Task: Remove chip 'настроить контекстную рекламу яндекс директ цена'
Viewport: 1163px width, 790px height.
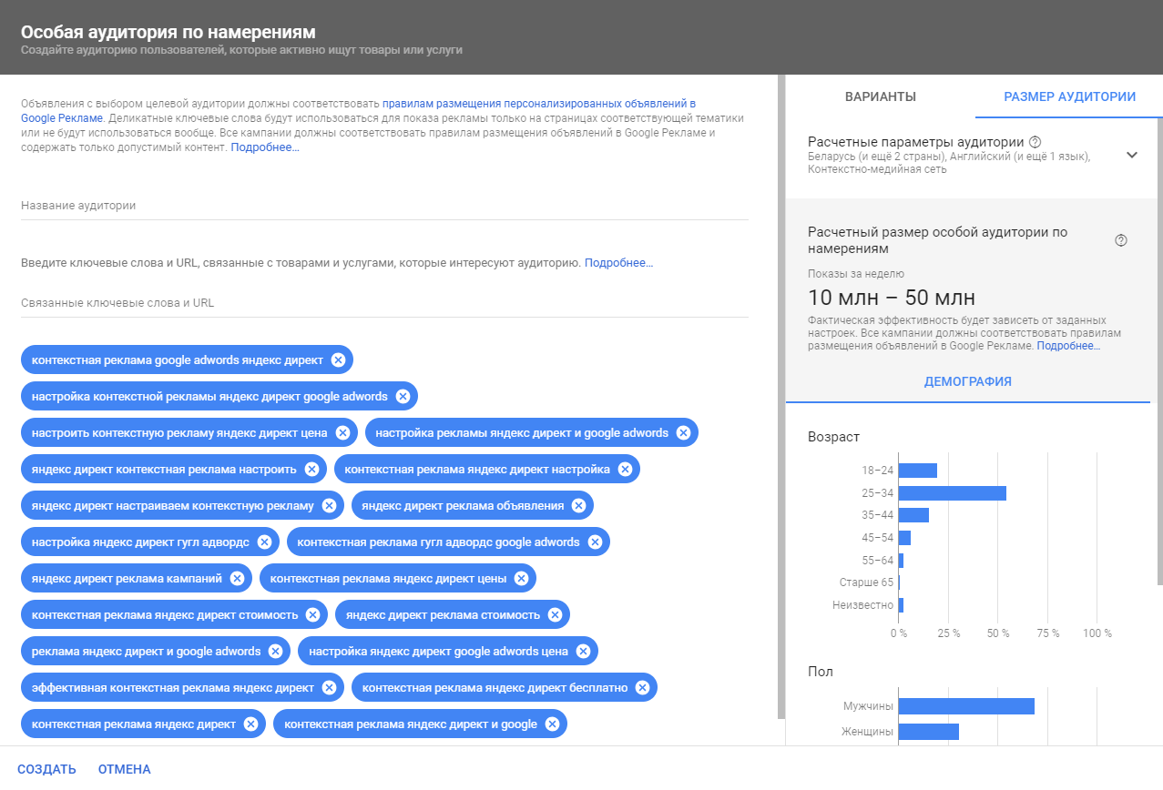Action: pyautogui.click(x=342, y=433)
